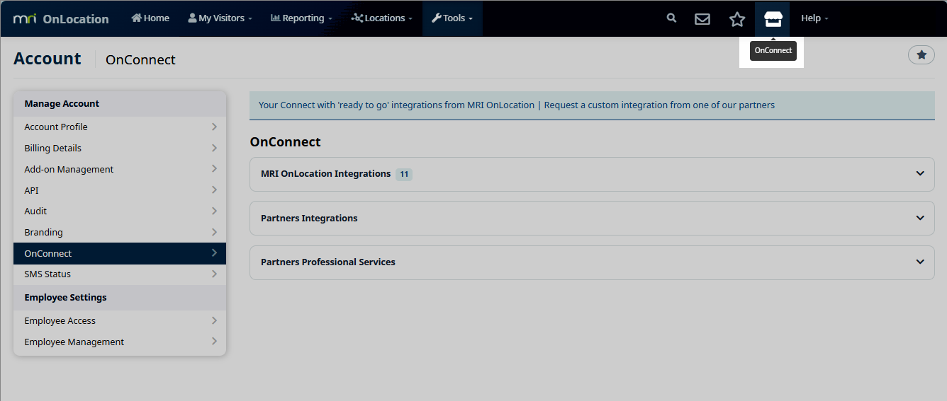Go to Home in the navbar
The height and width of the screenshot is (401, 947).
[x=150, y=18]
